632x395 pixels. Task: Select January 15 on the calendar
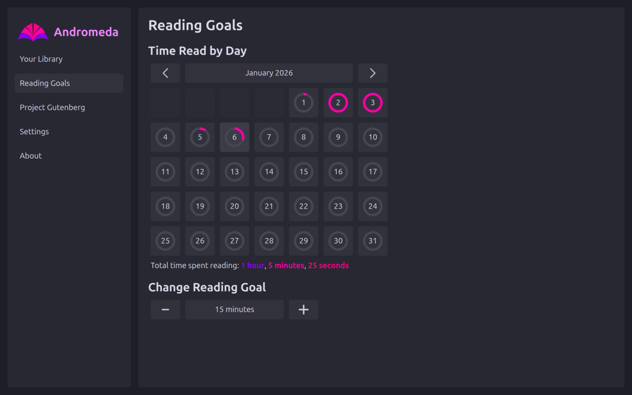pos(303,172)
